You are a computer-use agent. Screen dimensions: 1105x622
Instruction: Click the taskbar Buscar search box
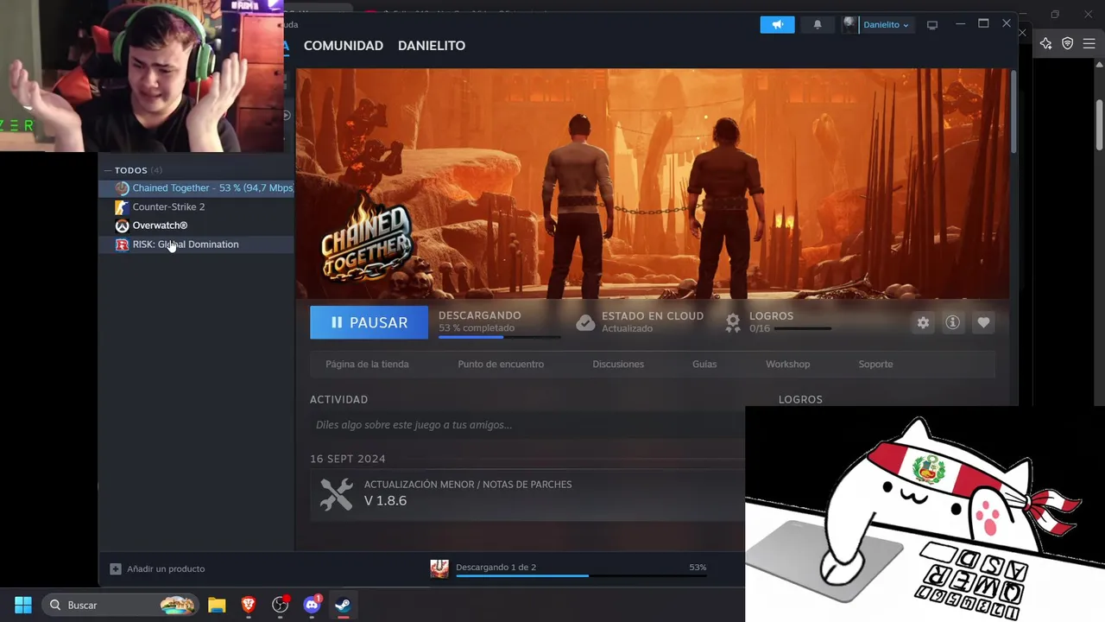coord(120,605)
